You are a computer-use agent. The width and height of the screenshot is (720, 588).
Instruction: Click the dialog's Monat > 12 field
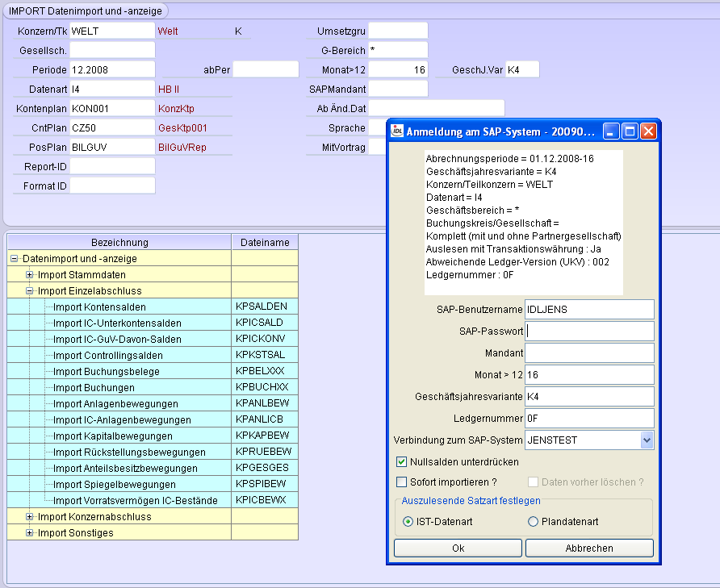click(589, 374)
